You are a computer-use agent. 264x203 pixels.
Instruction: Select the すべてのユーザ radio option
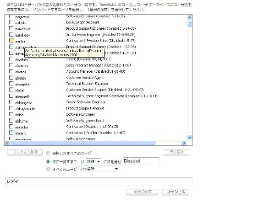[x=48, y=169]
